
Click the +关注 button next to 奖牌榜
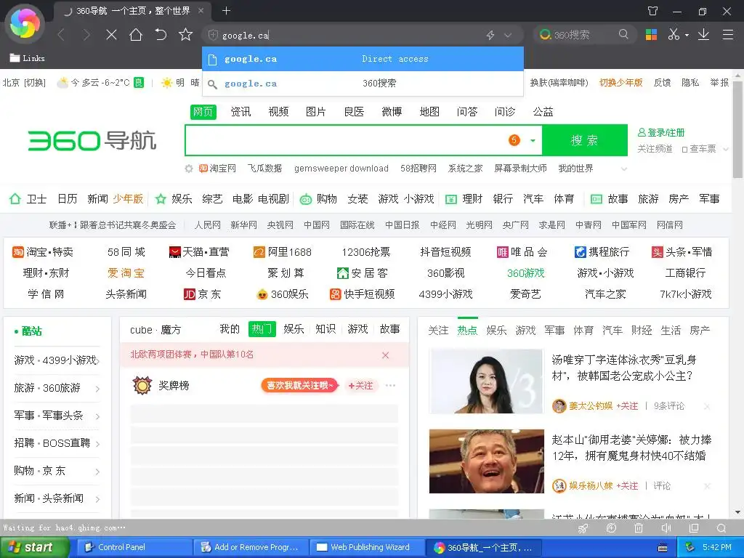360,385
